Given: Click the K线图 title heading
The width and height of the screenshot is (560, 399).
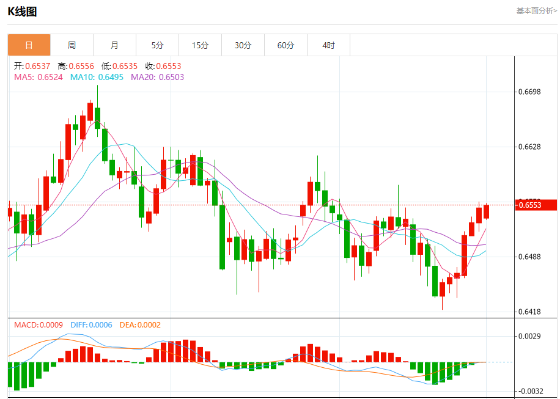Looking at the screenshot, I should click(22, 11).
